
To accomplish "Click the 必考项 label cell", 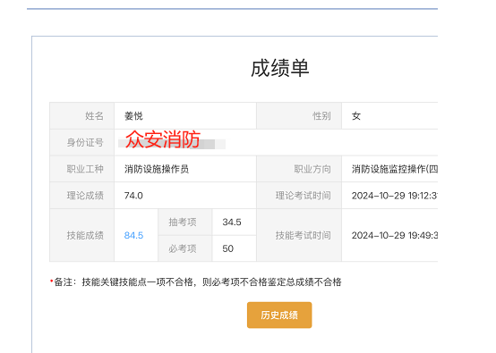I will 185,248.
